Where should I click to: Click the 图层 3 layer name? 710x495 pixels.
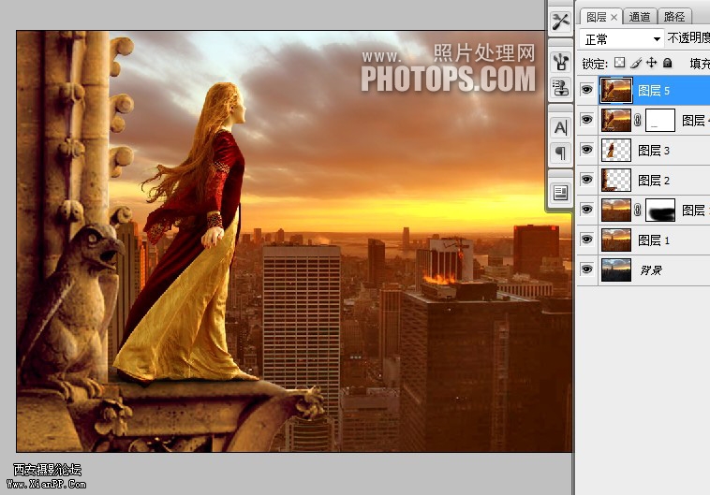click(654, 151)
